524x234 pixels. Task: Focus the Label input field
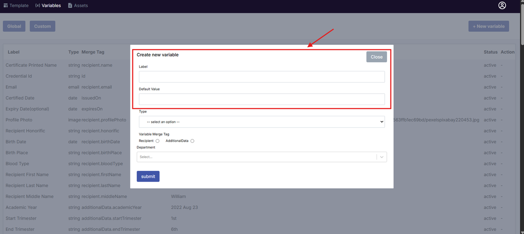click(262, 77)
